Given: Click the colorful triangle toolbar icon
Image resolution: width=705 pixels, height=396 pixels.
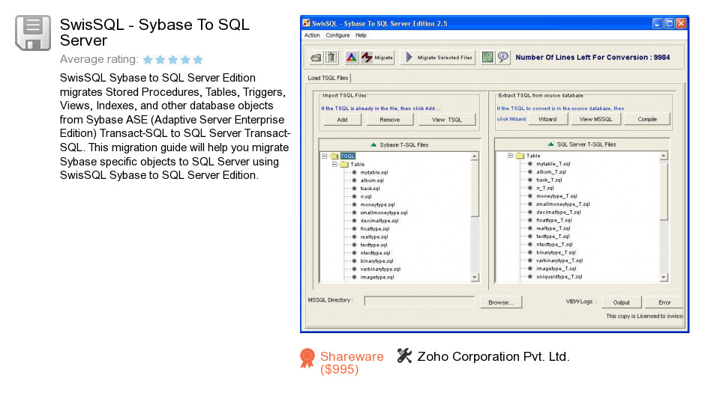Looking at the screenshot, I should (352, 58).
